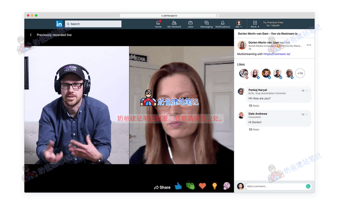Viewport: 339px width, 206px height.
Task: React with the clapping hands Celebrate
Action: (190, 186)
